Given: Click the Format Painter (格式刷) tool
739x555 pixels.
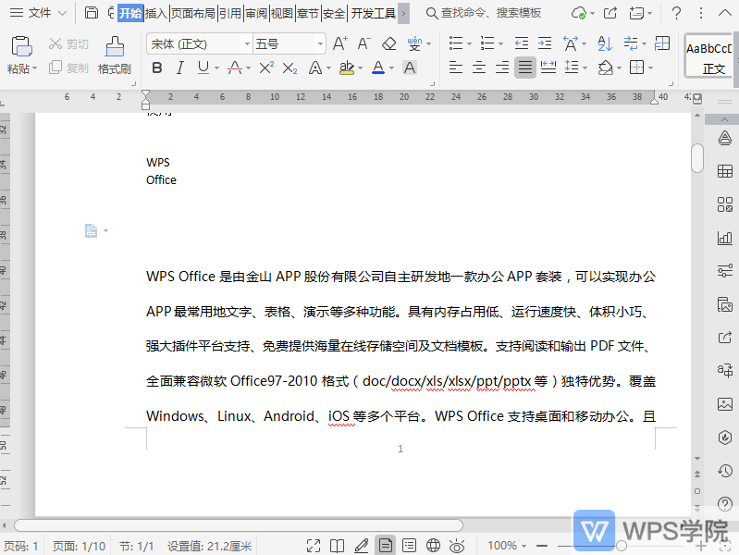Looking at the screenshot, I should [115, 55].
